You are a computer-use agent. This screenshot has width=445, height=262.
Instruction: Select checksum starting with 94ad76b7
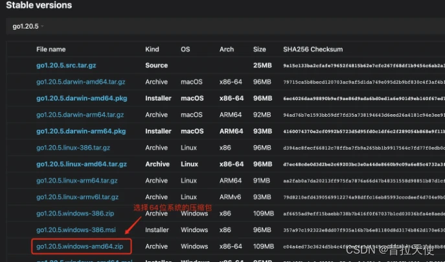[364, 115]
